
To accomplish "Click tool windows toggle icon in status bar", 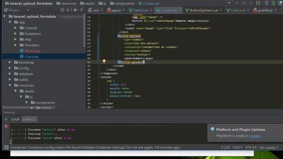I will 6,147.
